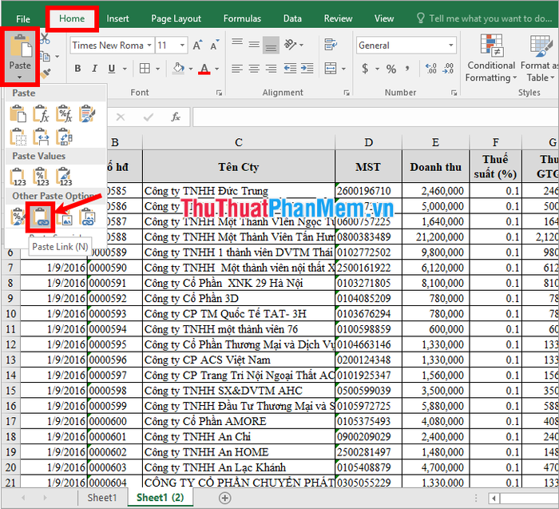Click the Insert Function fx icon

point(176,117)
